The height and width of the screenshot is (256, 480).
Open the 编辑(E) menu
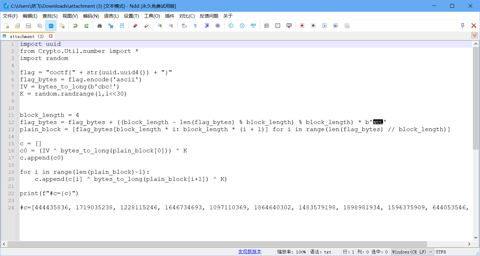tap(30, 16)
